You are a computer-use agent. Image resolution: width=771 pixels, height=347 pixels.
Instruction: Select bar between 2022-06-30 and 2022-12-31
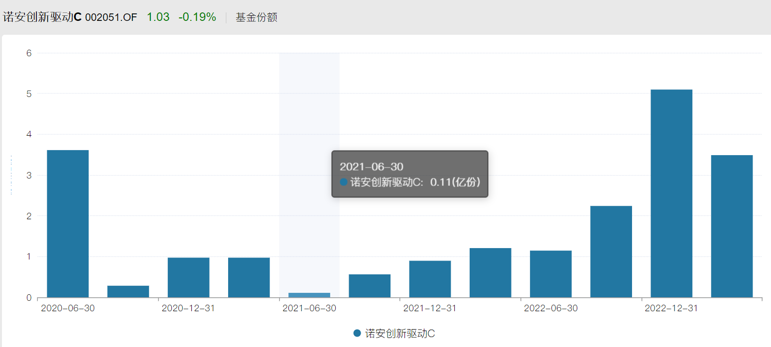pos(611,252)
